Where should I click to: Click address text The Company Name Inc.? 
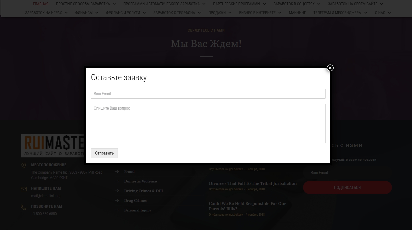click(67, 175)
